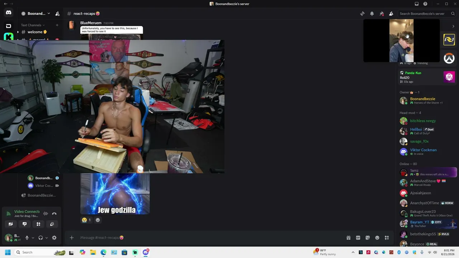Send a gift icon in message bar

(348, 238)
